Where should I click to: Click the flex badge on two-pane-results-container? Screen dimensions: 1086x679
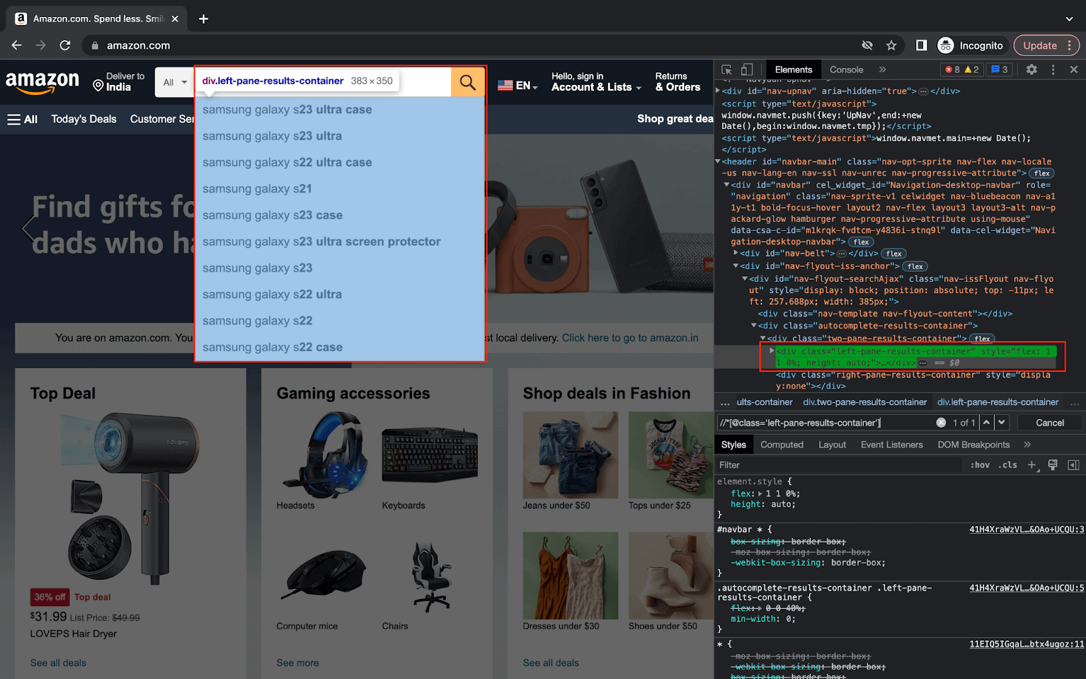[981, 338]
